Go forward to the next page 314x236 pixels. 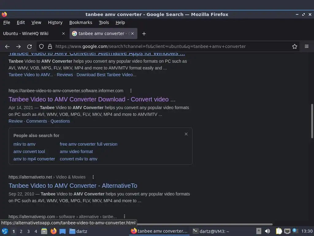[18, 47]
